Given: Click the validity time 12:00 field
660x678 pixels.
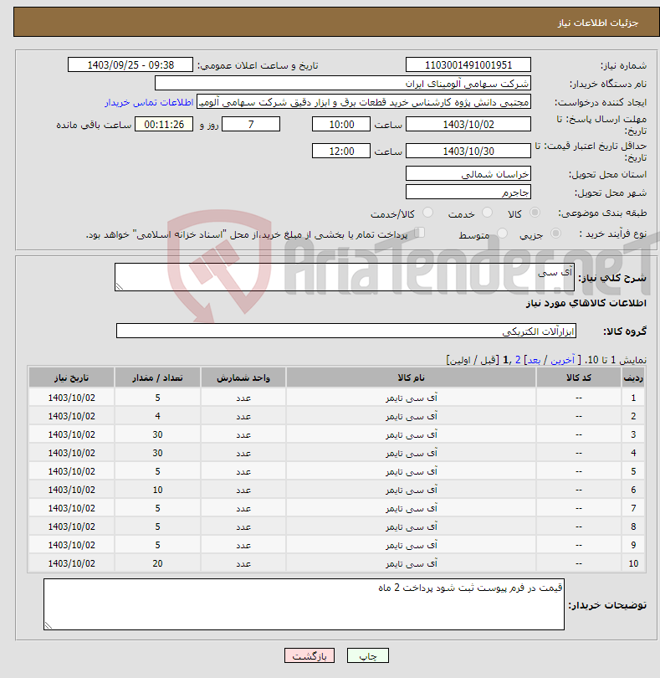Looking at the screenshot, I should click(341, 151).
